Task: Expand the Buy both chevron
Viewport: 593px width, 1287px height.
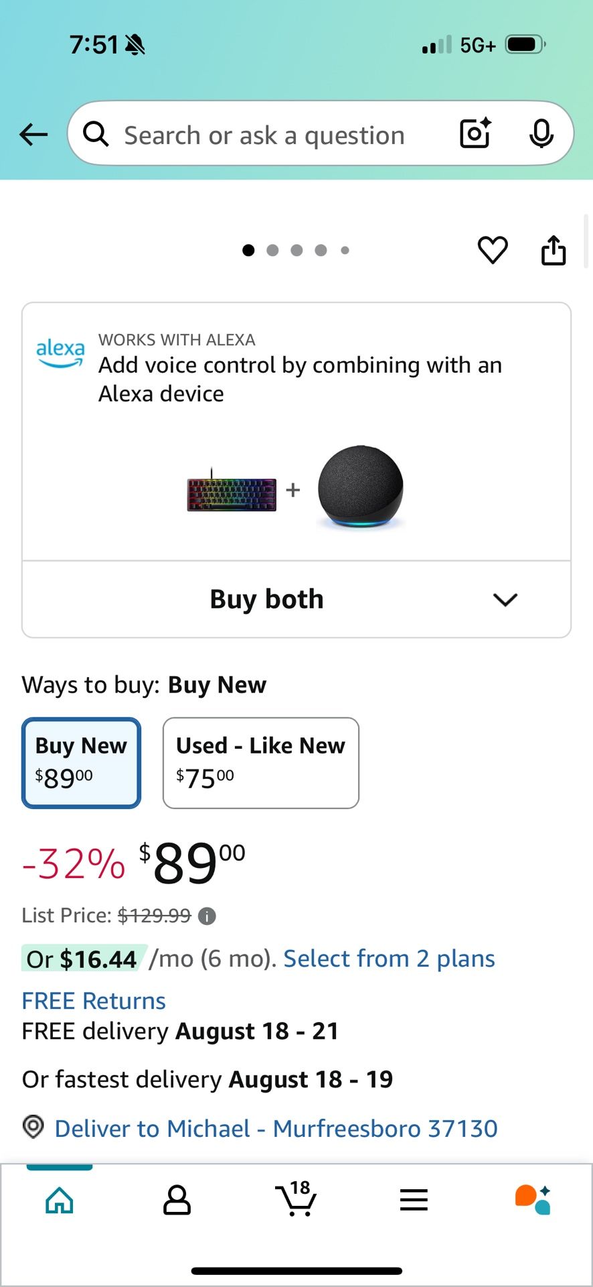Action: (505, 599)
